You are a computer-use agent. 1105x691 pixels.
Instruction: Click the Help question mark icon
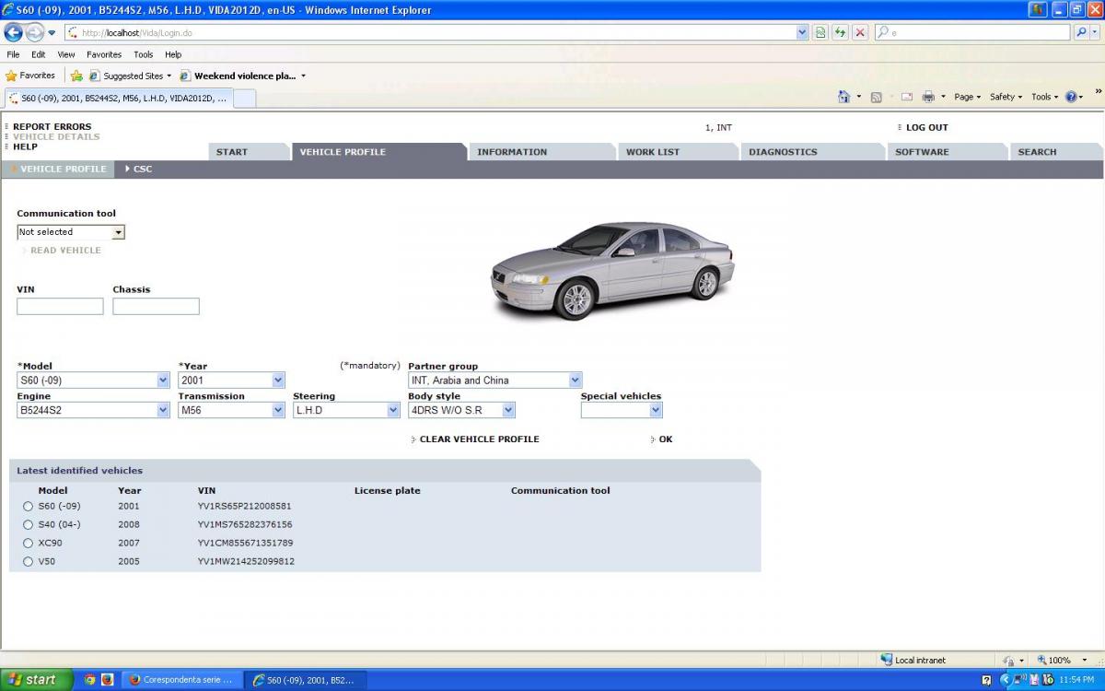click(x=1071, y=97)
